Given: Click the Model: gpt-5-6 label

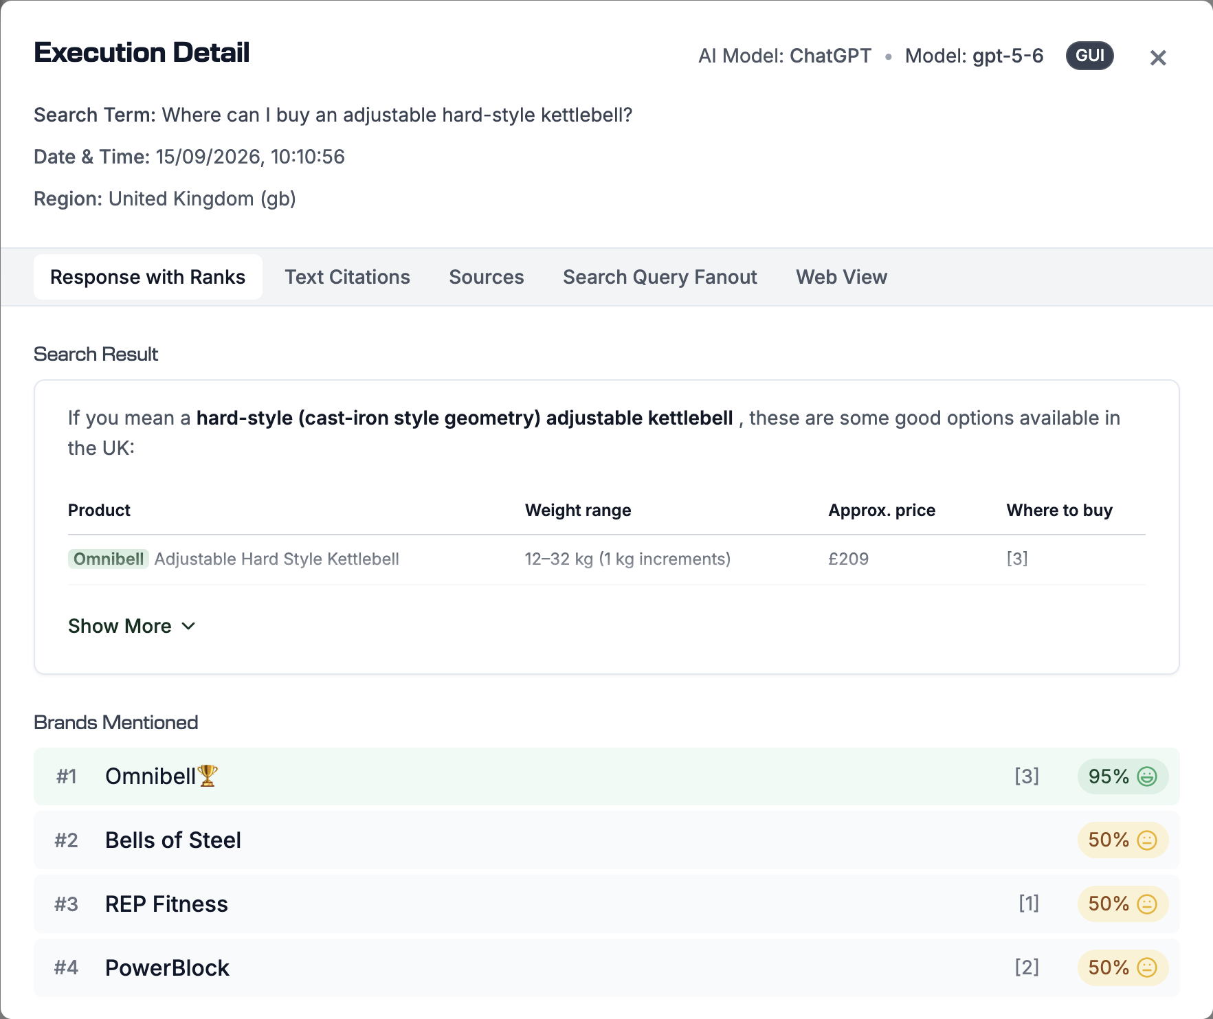Looking at the screenshot, I should click(x=974, y=56).
